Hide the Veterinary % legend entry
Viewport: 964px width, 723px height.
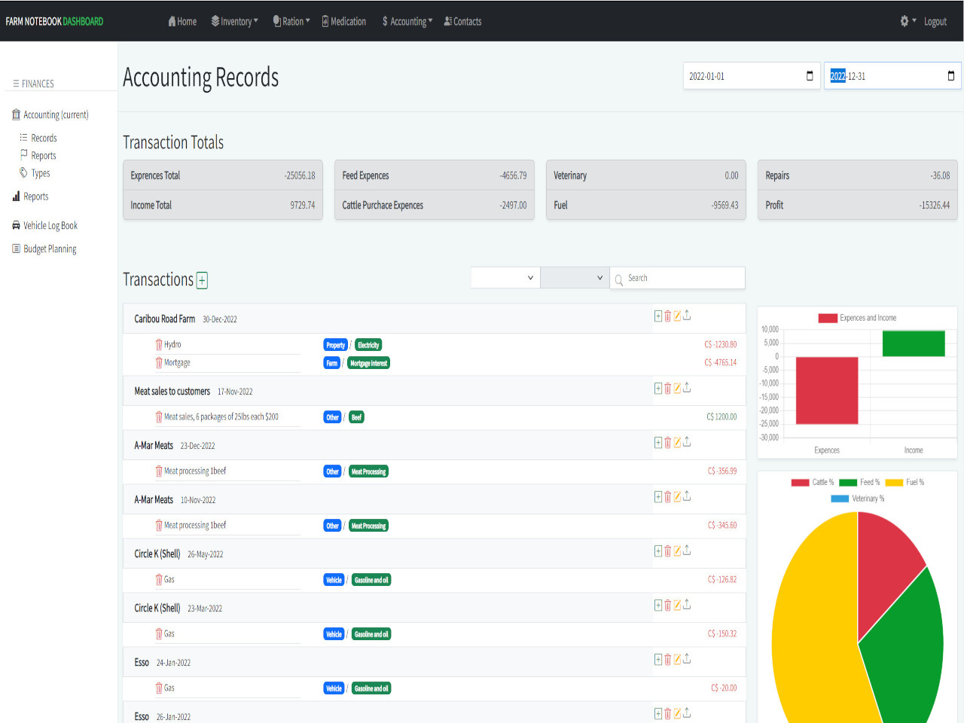857,499
